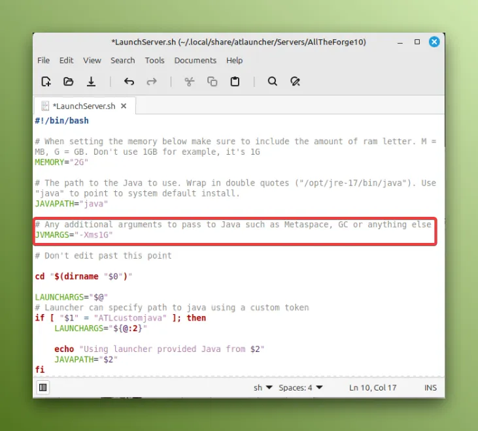The image size is (478, 431).
Task: Click the #!/bin/bash shebang line
Action: [61, 121]
